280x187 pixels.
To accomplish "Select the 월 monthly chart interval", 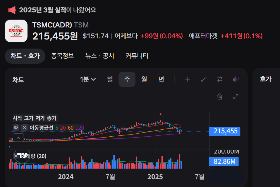I will tap(144, 79).
